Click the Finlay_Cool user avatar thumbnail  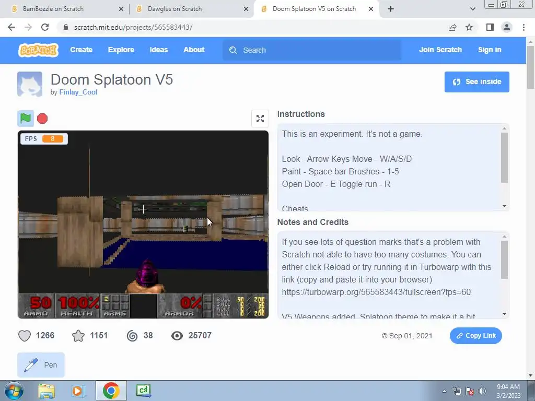(30, 84)
